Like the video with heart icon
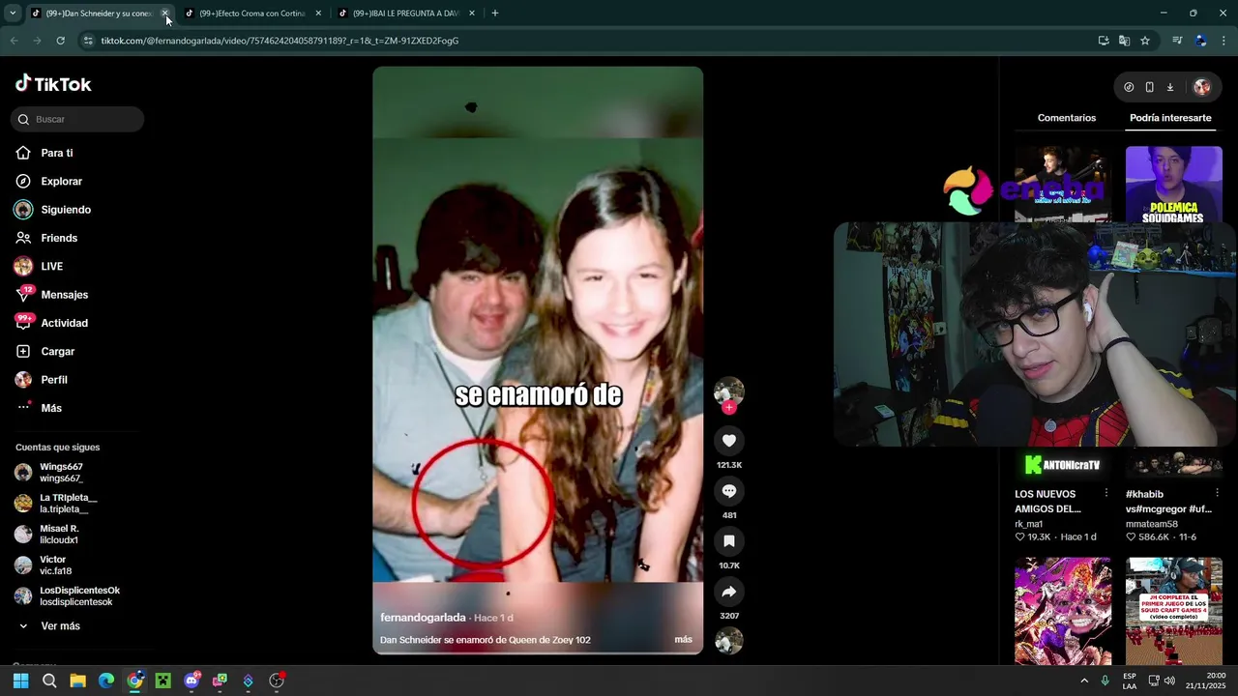Screen dimensions: 1238x696 (x=729, y=441)
